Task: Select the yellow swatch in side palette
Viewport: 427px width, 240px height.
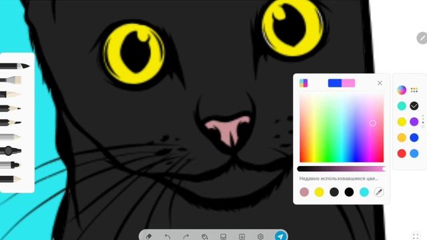Action: 402,121
